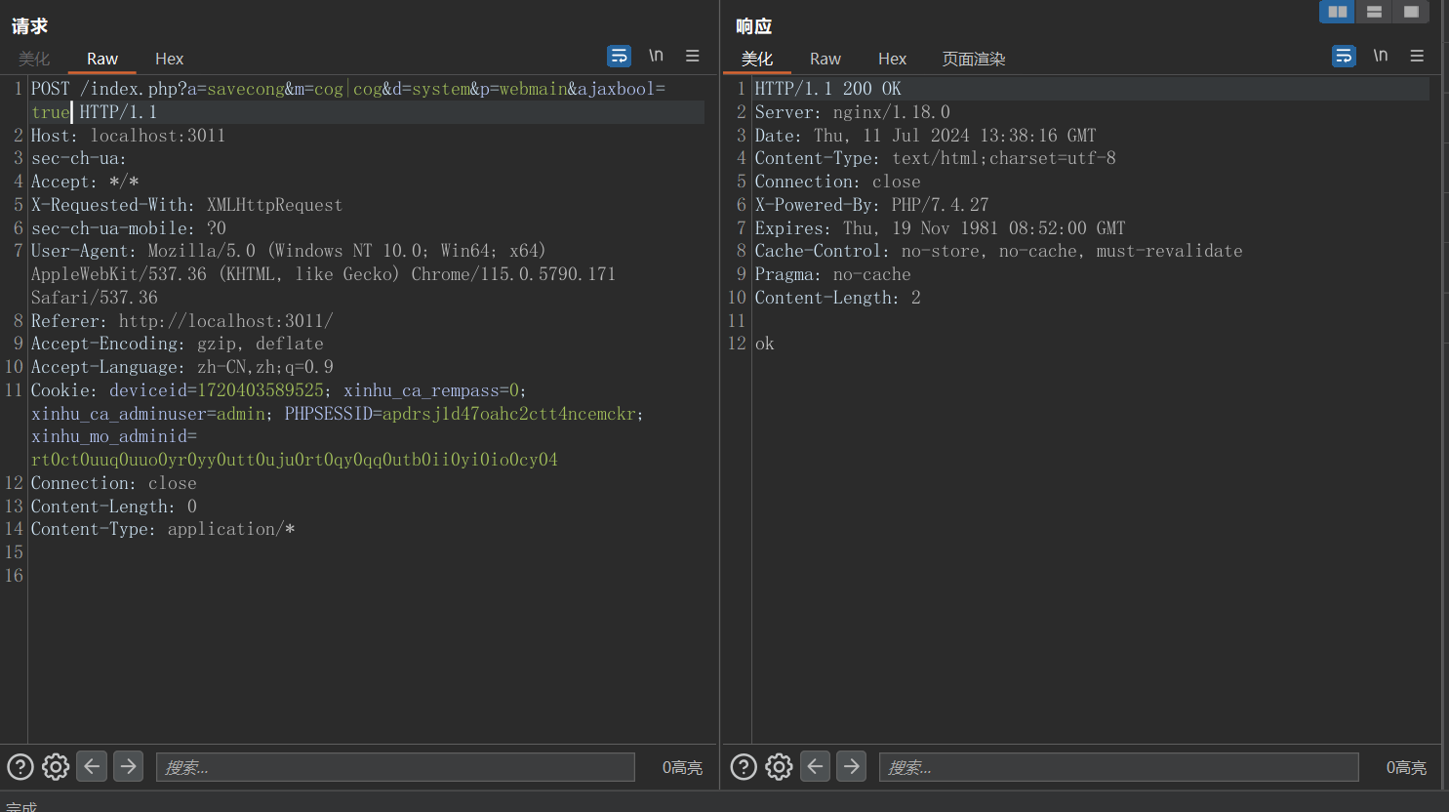Go to previous response search match
Screen dimensions: 1449x812
click(815, 766)
